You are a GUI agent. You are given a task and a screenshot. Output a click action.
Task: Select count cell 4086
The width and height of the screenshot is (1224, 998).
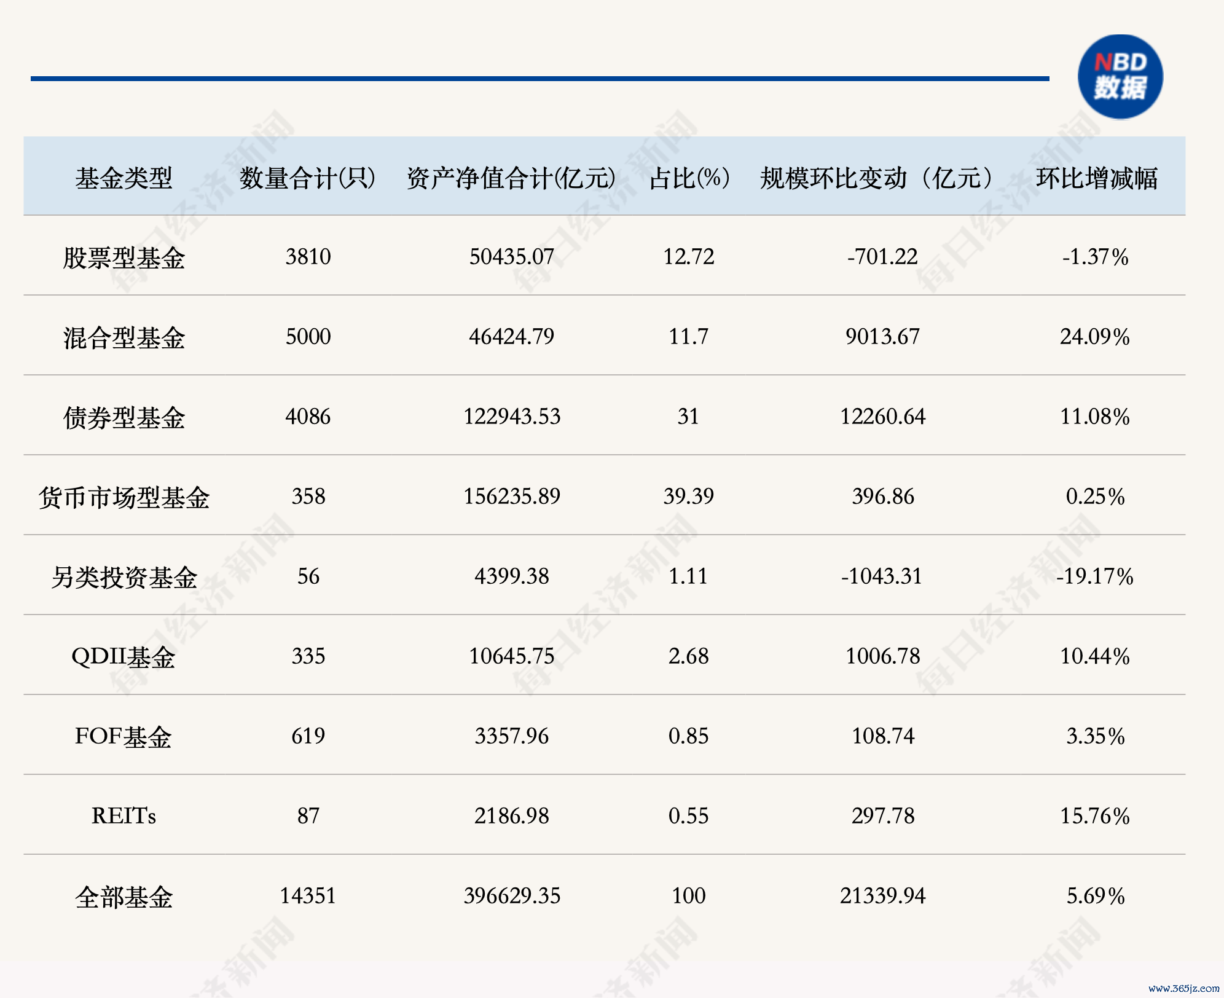coord(308,416)
